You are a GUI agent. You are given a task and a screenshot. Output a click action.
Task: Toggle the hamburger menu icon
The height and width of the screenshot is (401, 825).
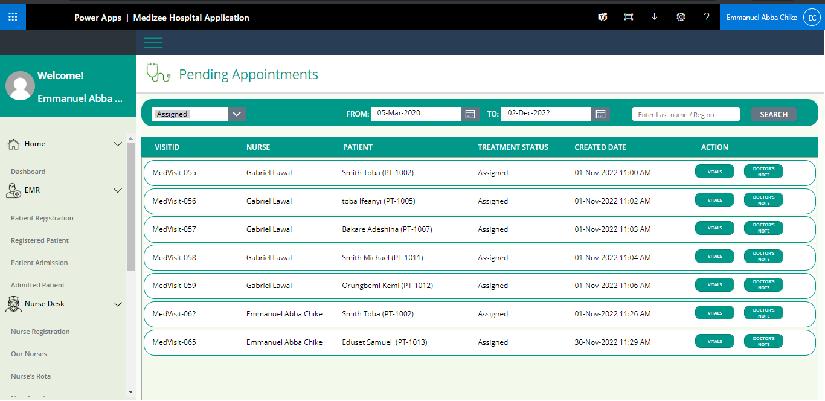point(153,42)
